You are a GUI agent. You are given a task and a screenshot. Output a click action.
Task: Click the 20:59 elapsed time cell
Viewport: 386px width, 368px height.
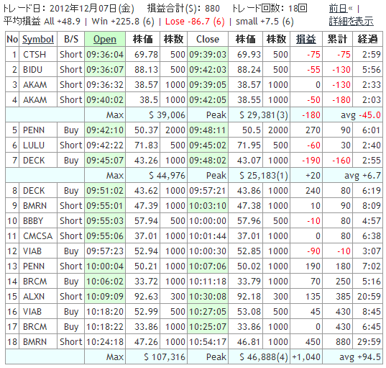click(369, 297)
